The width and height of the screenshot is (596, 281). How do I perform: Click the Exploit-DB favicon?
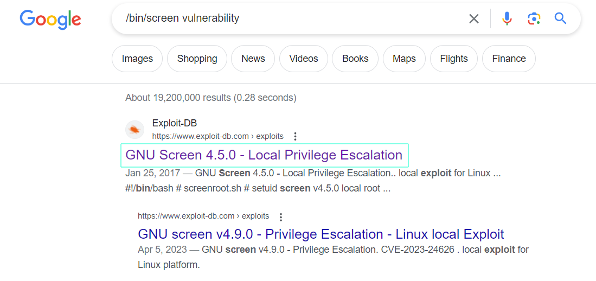(x=134, y=130)
